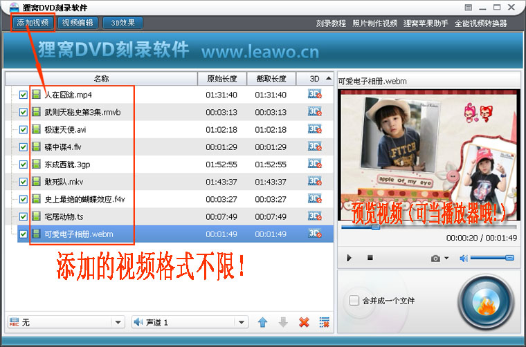Stop the preview video
Image resolution: width=526 pixels, height=347 pixels.
(x=370, y=258)
